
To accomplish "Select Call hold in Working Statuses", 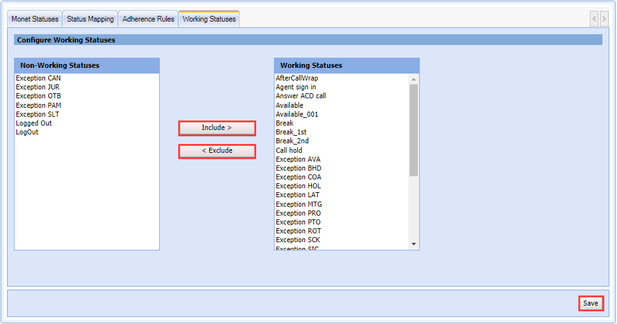I will pos(289,151).
